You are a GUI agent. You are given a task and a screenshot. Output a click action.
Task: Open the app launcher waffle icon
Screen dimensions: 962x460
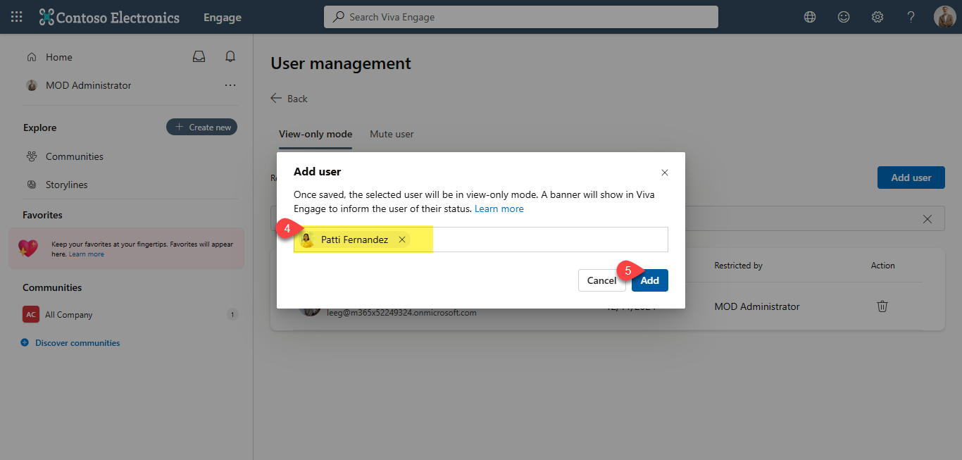click(16, 16)
